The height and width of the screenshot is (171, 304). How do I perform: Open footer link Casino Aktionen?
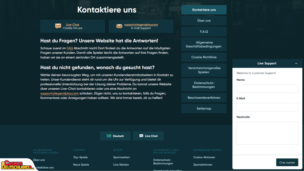point(204,157)
